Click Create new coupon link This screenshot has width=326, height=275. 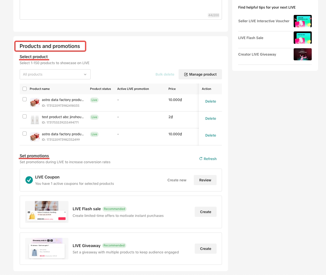(x=177, y=180)
